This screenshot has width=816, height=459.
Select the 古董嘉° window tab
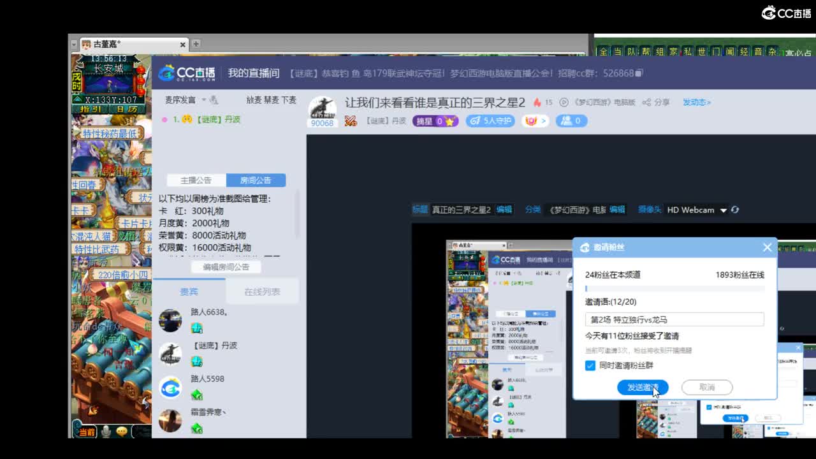click(133, 44)
